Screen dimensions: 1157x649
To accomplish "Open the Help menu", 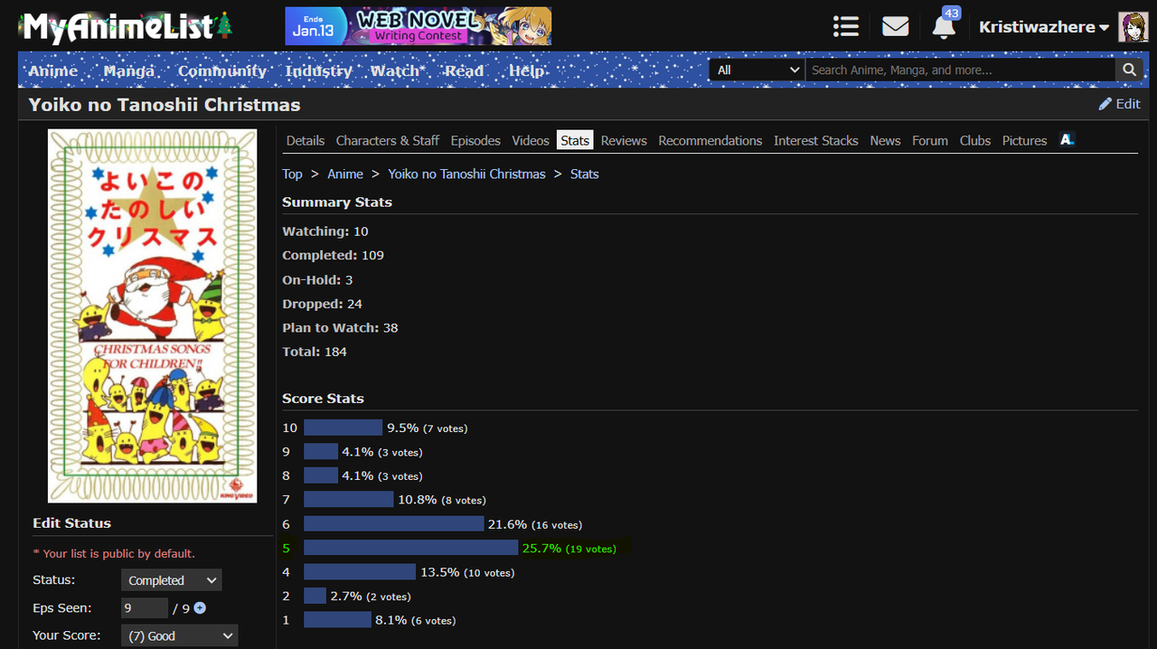I will (x=526, y=71).
